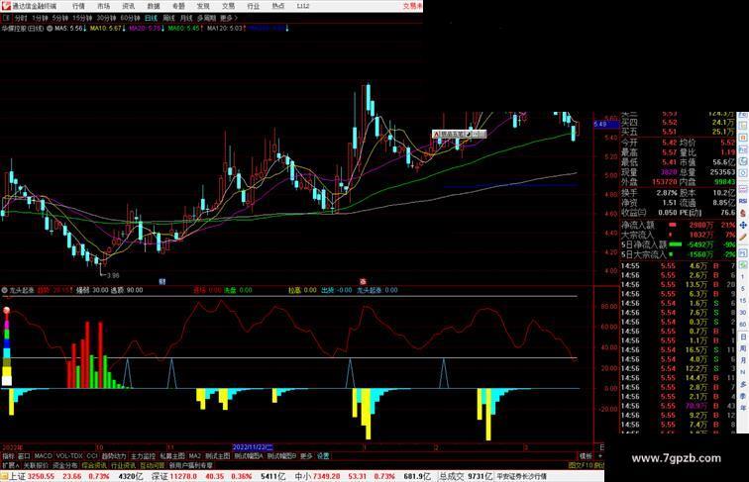Open the 窗口 selector at bottom
Screen dimensions: 749x482
pos(24,456)
